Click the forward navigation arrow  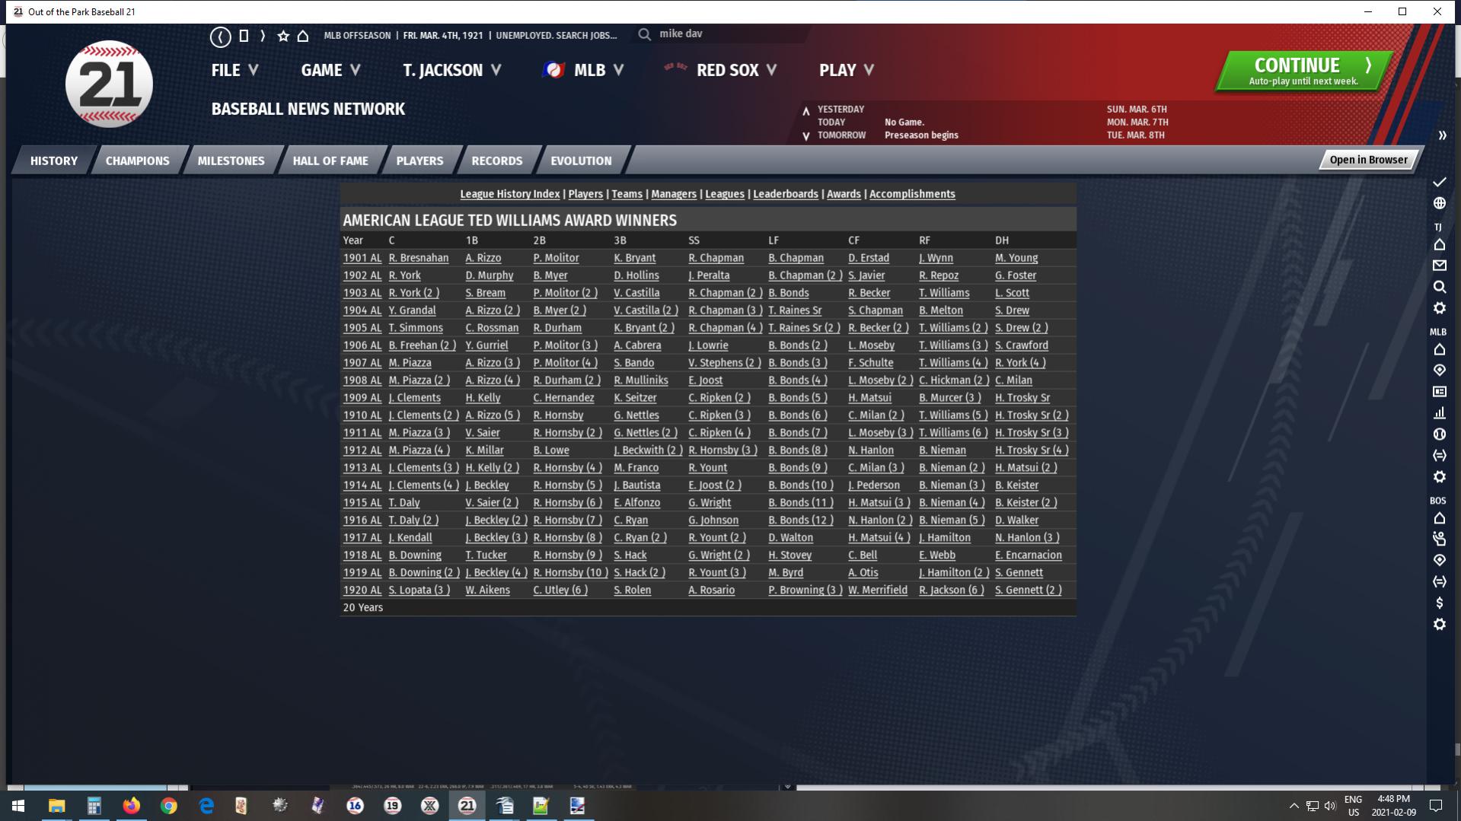pos(263,36)
